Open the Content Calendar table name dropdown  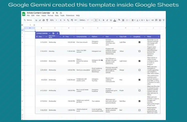(49, 33)
